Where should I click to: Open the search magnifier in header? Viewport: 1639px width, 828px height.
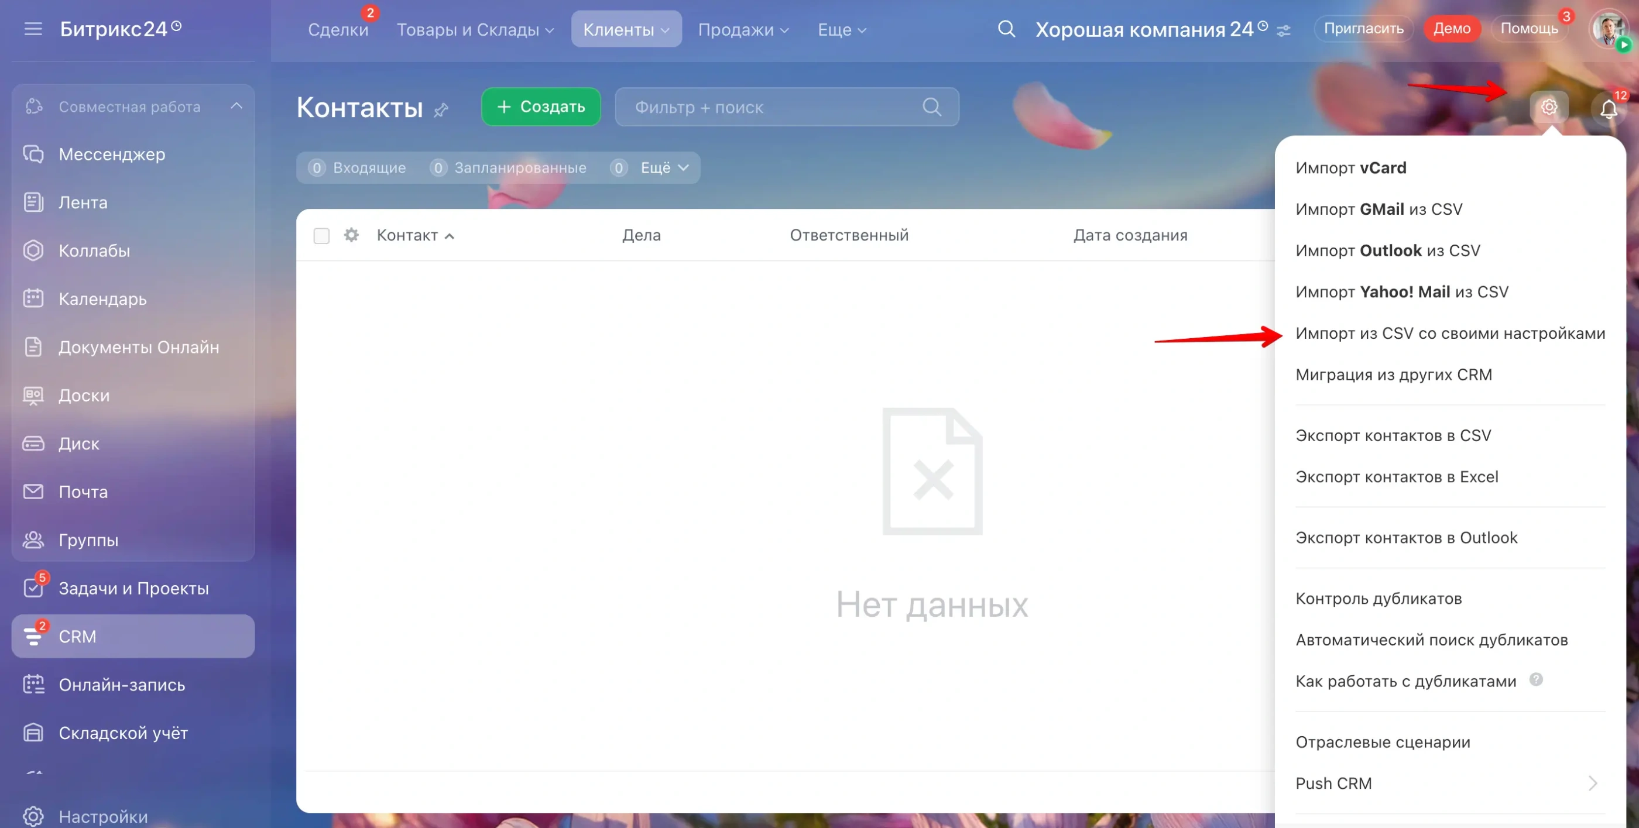click(x=1006, y=29)
